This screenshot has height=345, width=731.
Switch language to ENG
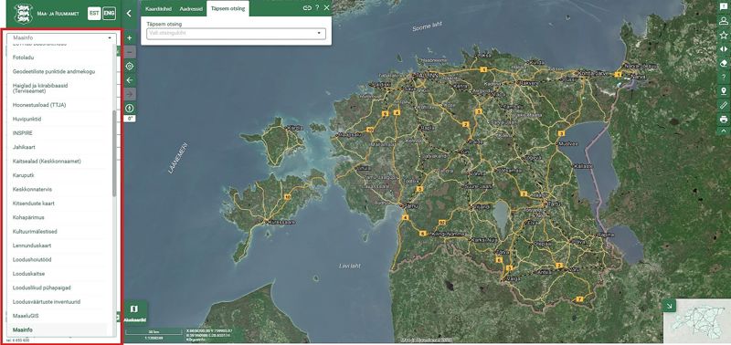109,14
